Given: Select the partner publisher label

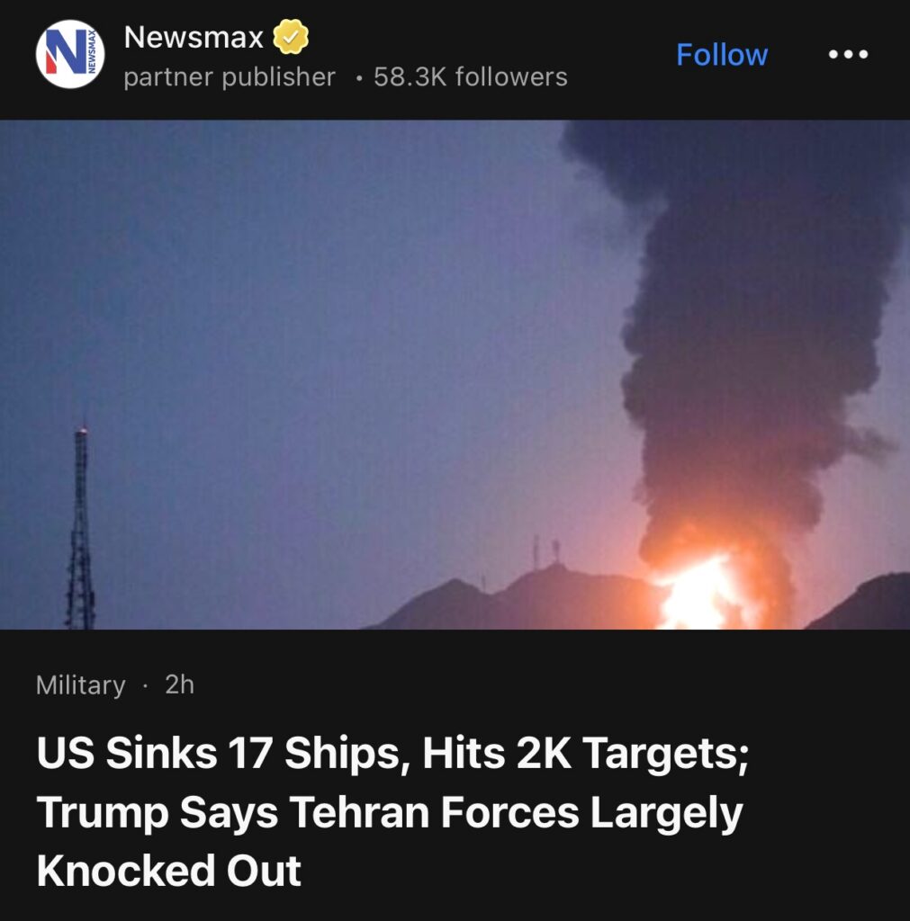Looking at the screenshot, I should [x=230, y=77].
